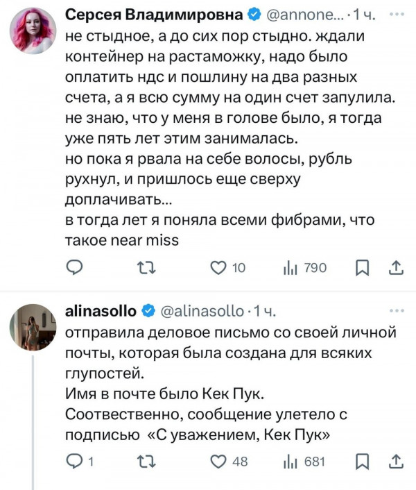
Task: Click the alinasollo bold display name
Action: pyautogui.click(x=102, y=310)
